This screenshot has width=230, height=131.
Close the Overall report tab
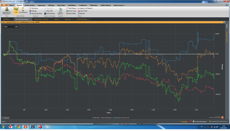[61, 19]
